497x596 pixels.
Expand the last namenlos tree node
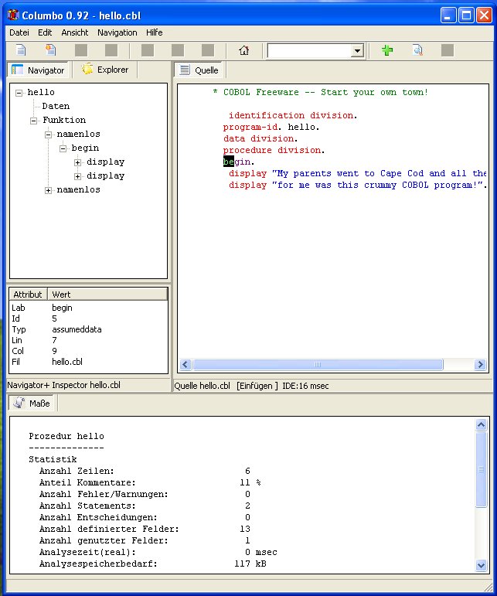pyautogui.click(x=49, y=190)
